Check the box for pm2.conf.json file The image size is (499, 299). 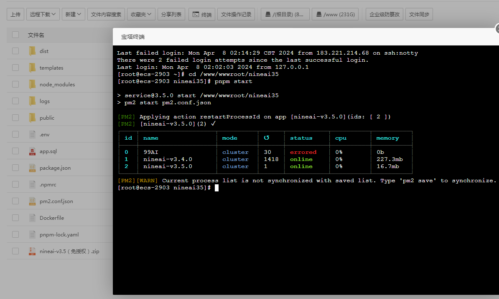coord(15,201)
